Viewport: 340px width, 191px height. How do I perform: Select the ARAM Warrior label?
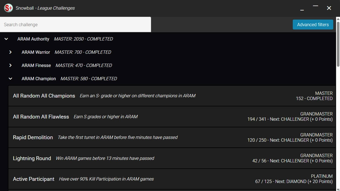pyautogui.click(x=36, y=52)
